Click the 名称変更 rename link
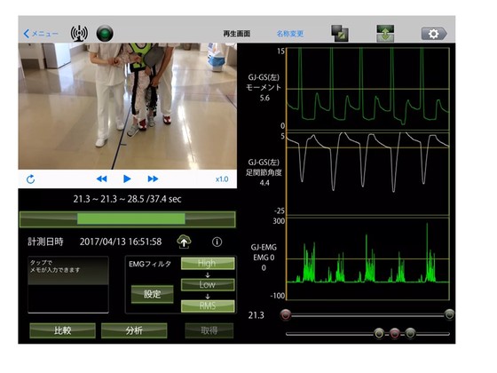The image size is (497, 373). [x=290, y=34]
